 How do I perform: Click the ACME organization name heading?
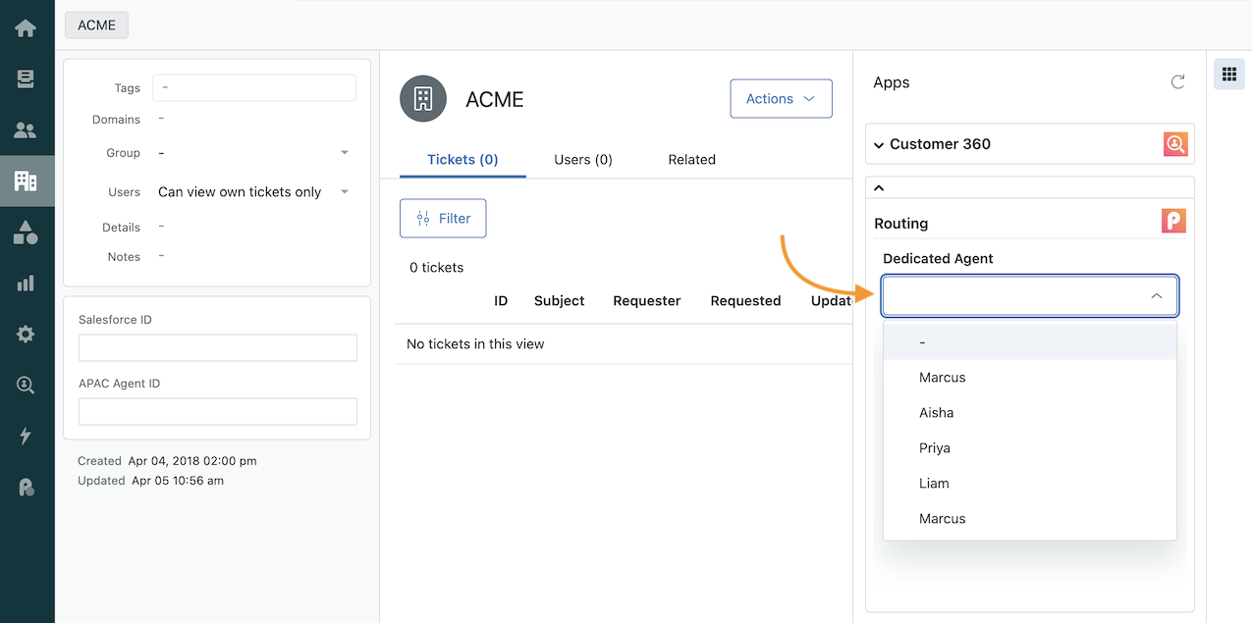coord(495,99)
